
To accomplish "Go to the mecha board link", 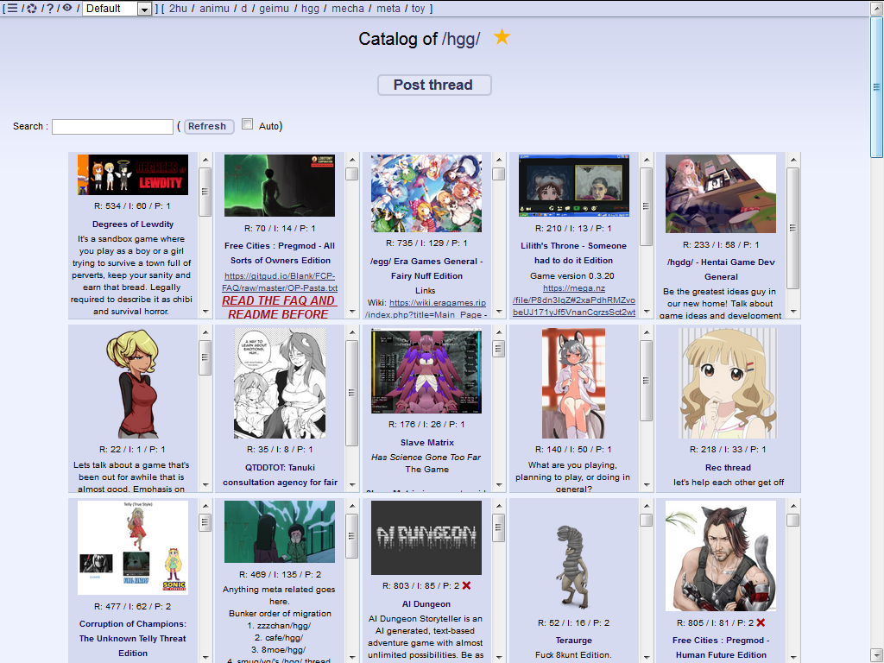I will pyautogui.click(x=348, y=9).
